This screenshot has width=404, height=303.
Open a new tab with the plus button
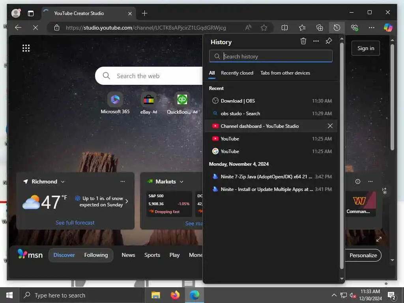tap(144, 13)
